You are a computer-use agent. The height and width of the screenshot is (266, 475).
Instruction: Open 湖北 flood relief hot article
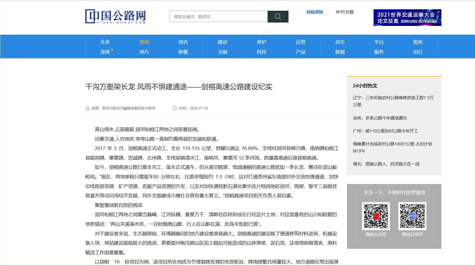(386, 164)
